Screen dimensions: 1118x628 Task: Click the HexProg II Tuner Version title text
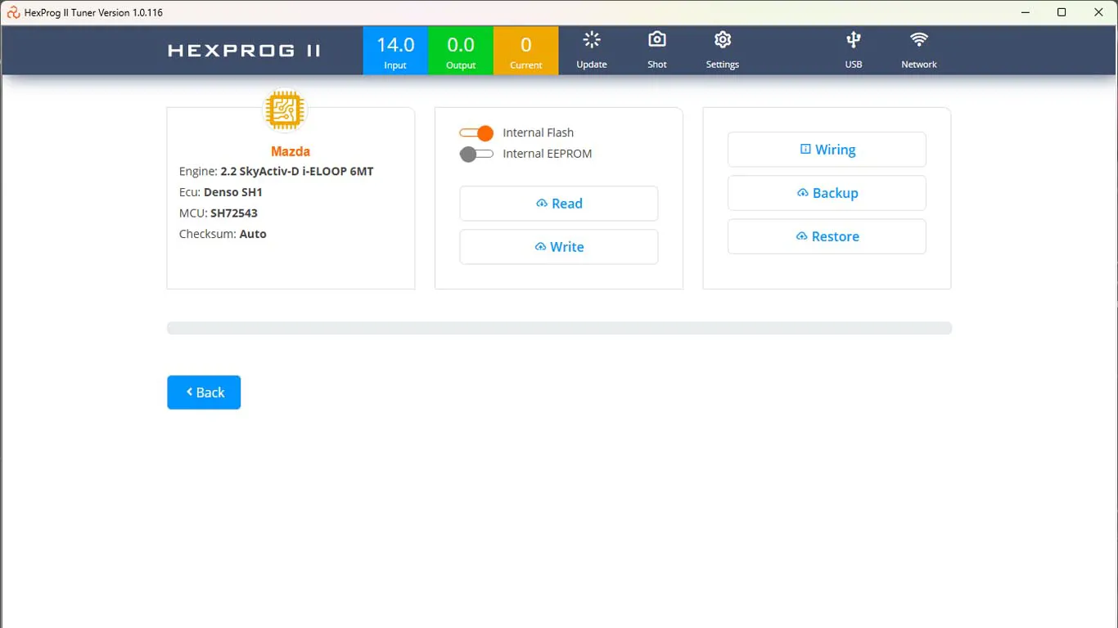(93, 12)
